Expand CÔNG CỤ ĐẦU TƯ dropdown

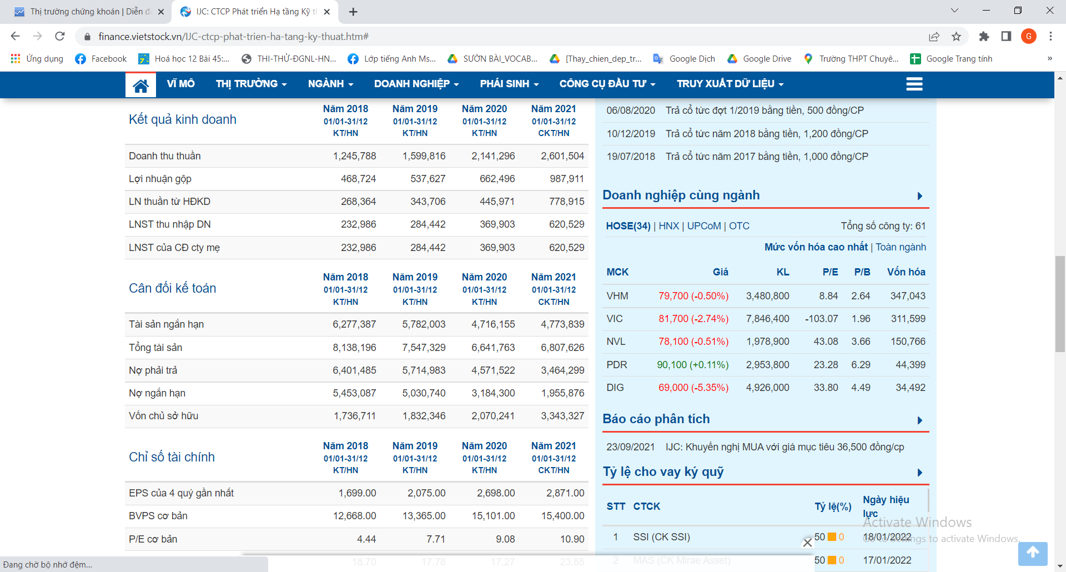tap(607, 84)
